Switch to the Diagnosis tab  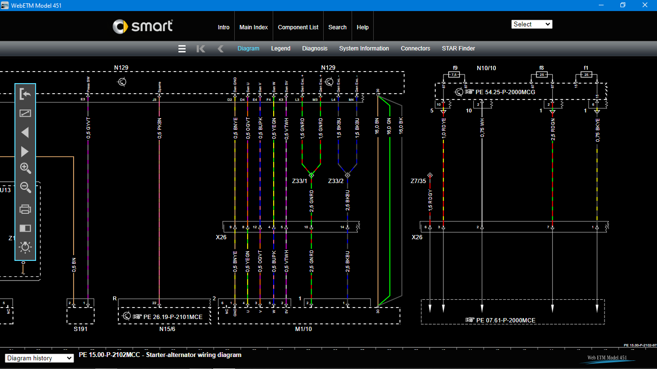(x=315, y=49)
